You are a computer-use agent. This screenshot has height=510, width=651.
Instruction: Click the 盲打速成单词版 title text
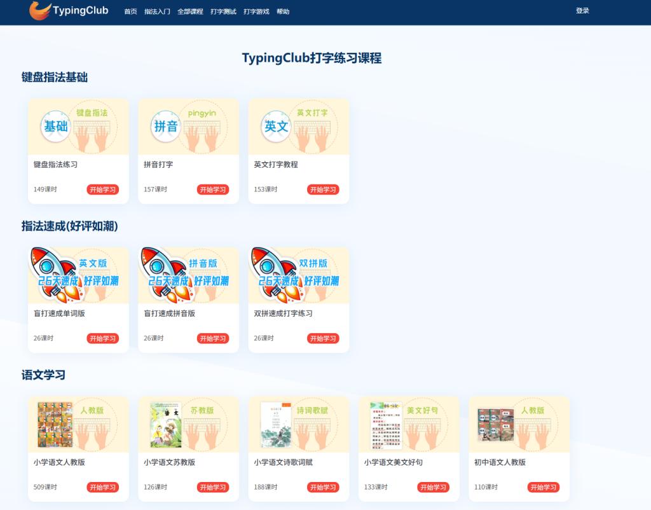(59, 313)
